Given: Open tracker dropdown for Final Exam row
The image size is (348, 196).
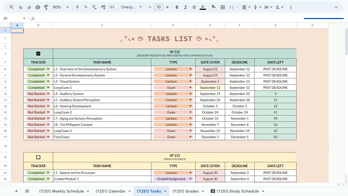Looking at the screenshot, I should [48, 137].
